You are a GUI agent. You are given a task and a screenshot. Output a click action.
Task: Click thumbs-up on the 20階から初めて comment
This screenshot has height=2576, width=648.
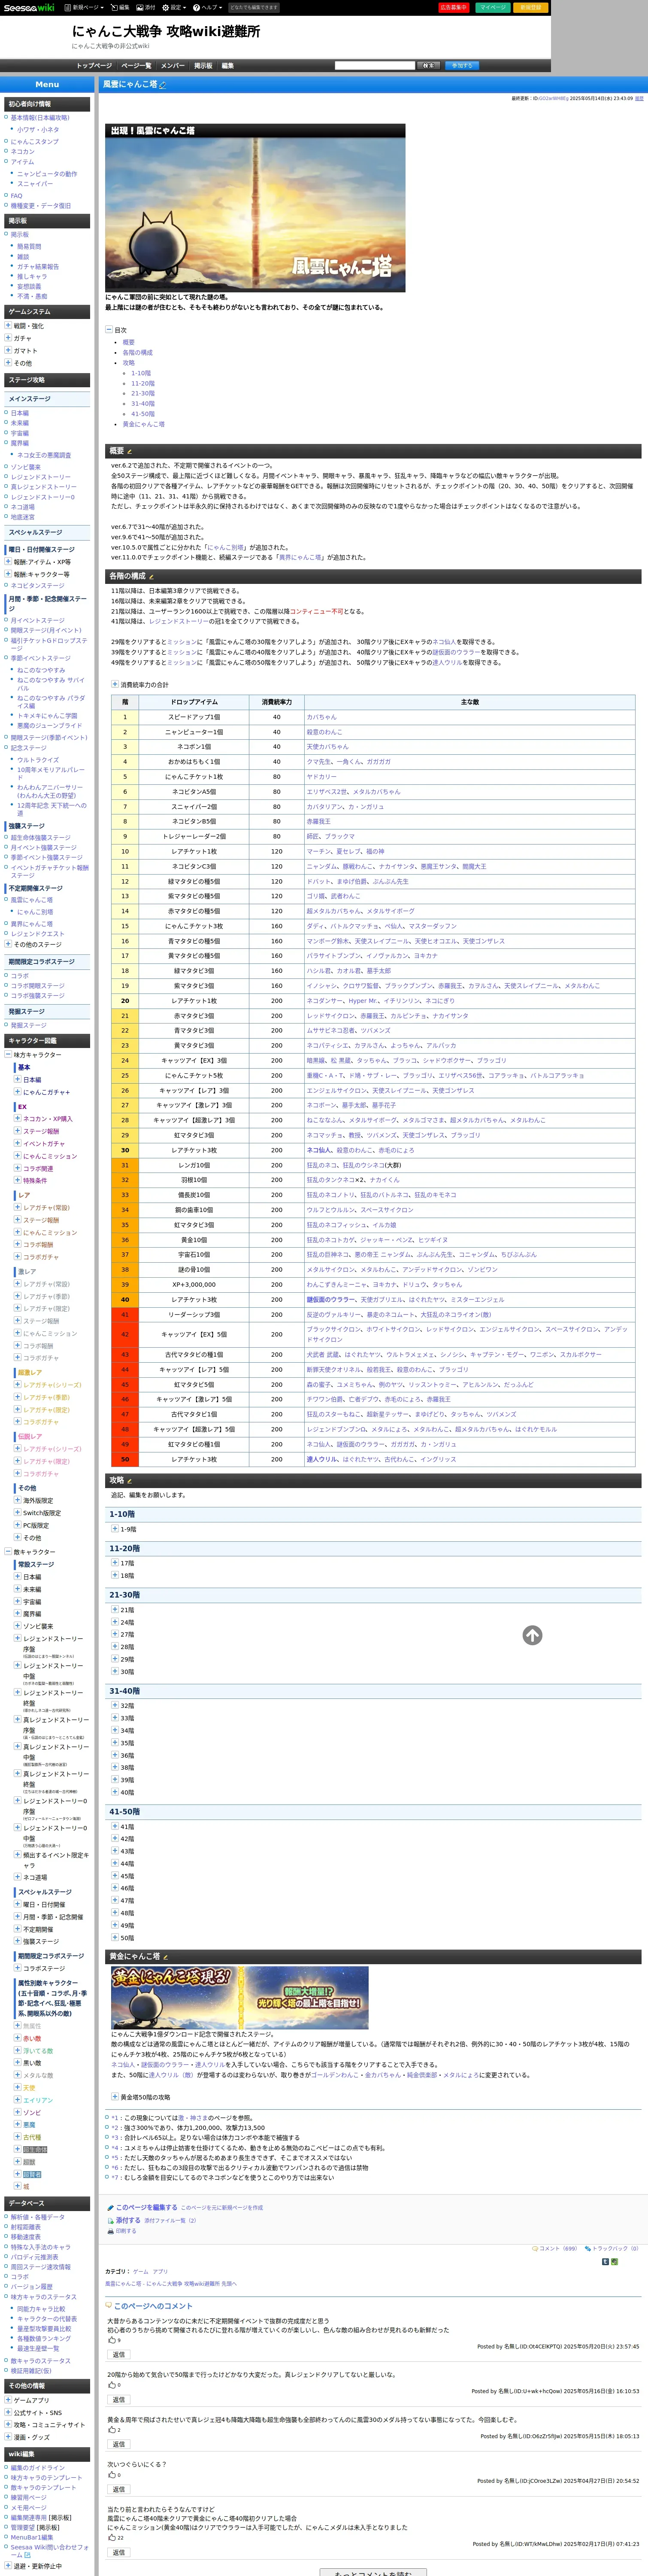tap(112, 2384)
